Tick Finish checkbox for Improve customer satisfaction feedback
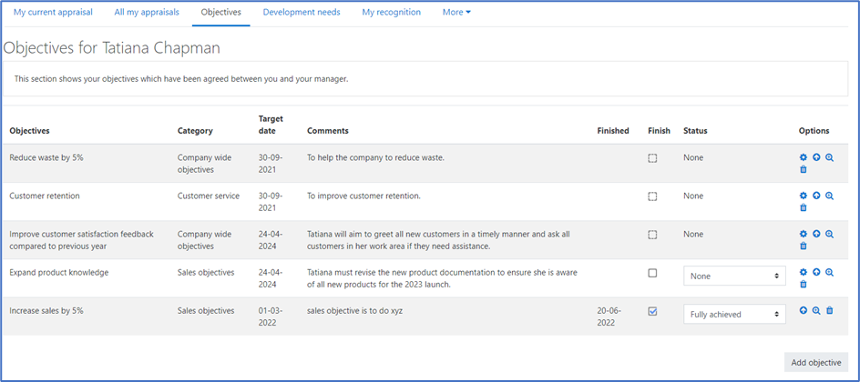 [x=652, y=235]
